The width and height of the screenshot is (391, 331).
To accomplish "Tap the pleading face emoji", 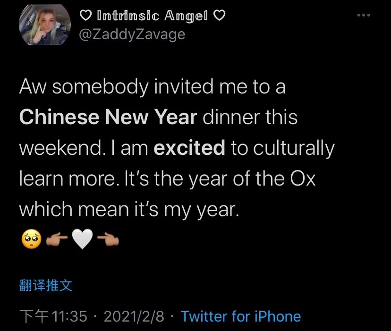I will [x=30, y=241].
